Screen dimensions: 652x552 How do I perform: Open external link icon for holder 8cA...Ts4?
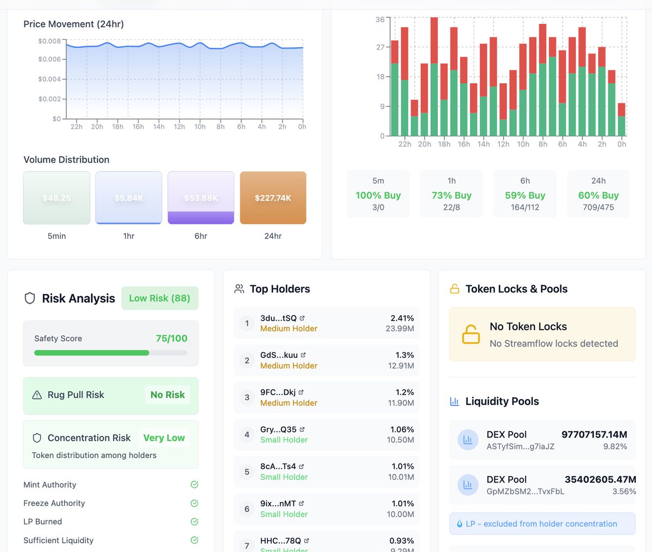(301, 466)
